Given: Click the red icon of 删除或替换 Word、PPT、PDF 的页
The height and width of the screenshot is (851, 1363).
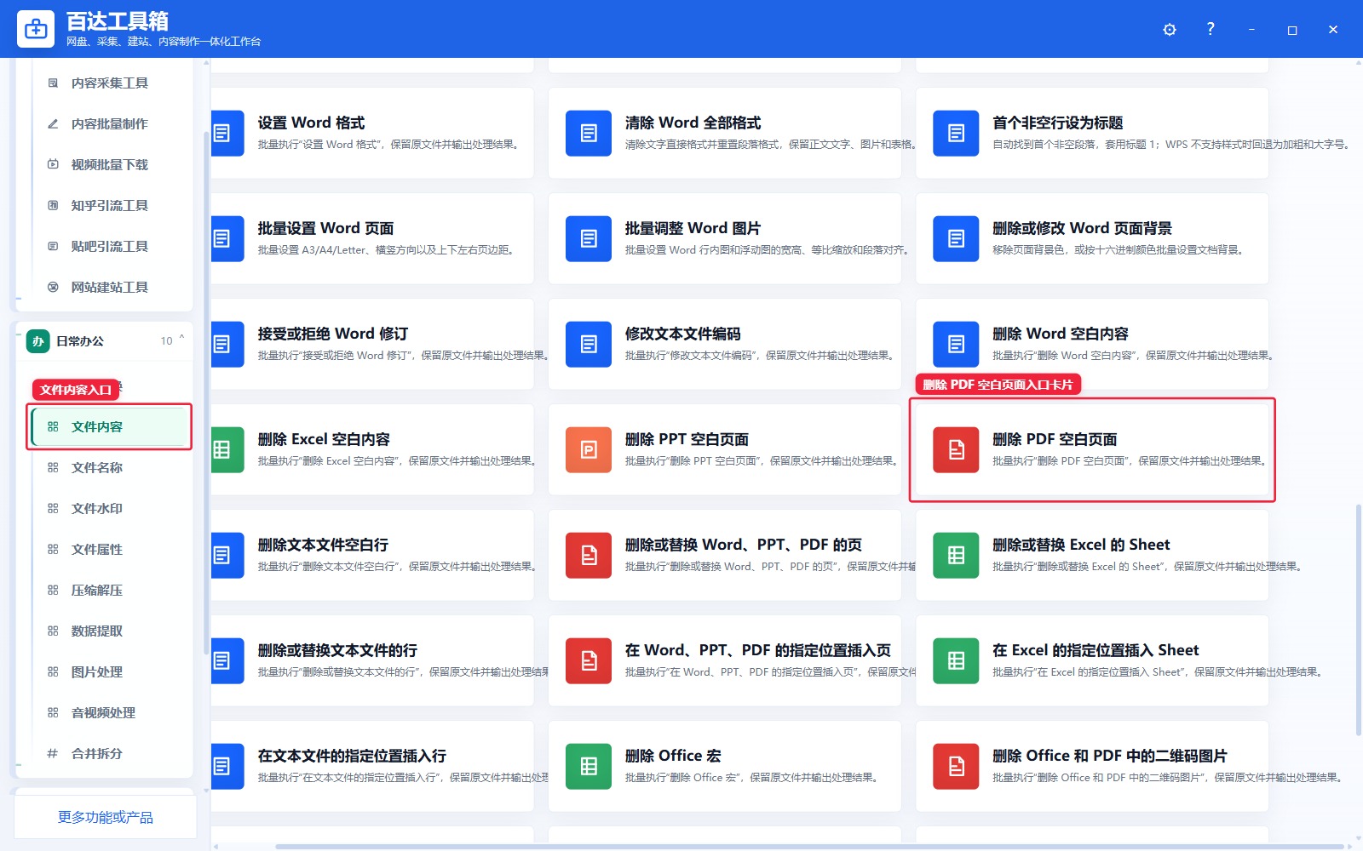Looking at the screenshot, I should [589, 555].
